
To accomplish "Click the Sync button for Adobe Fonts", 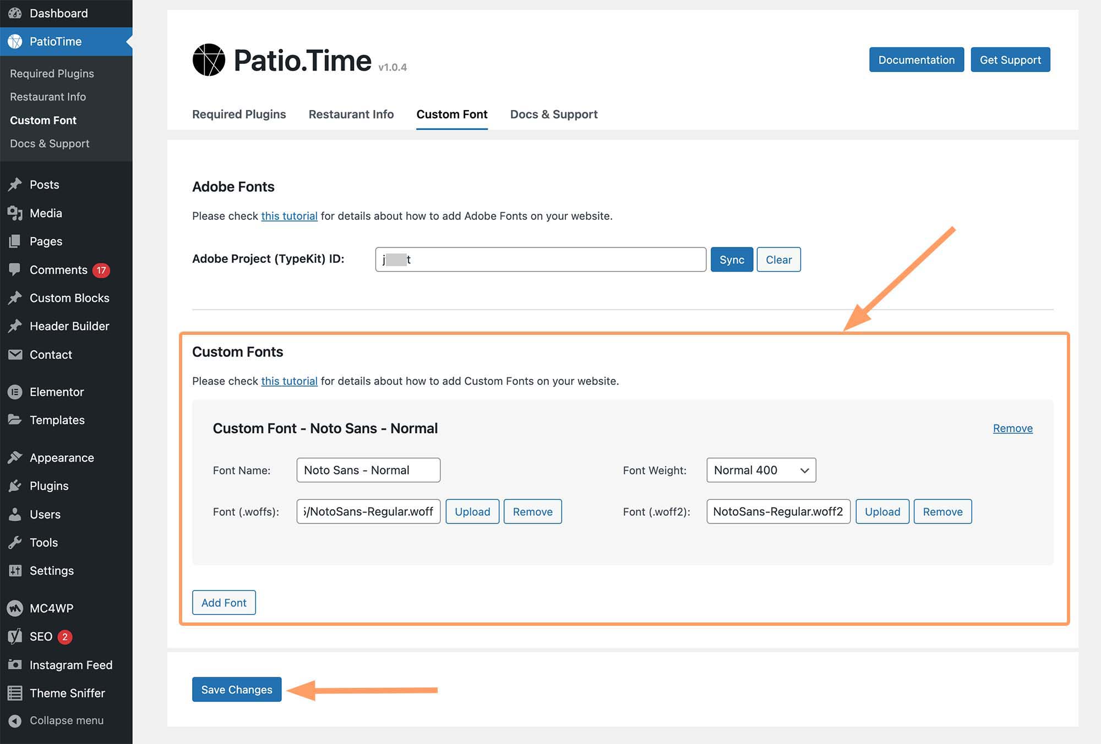I will click(x=732, y=259).
